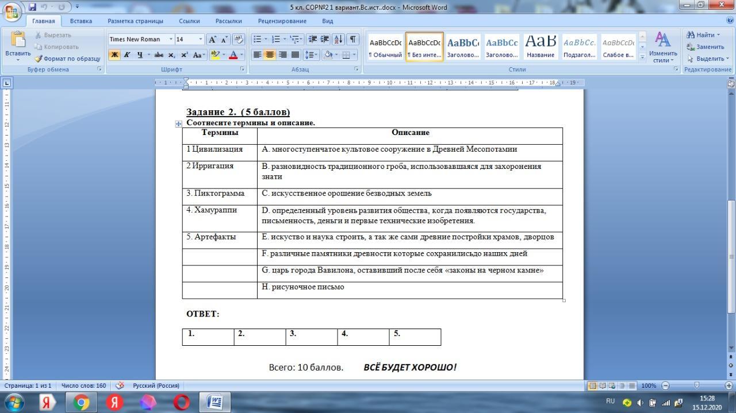Open line spacing options
Viewport: 736px width, 413px height.
pos(311,55)
